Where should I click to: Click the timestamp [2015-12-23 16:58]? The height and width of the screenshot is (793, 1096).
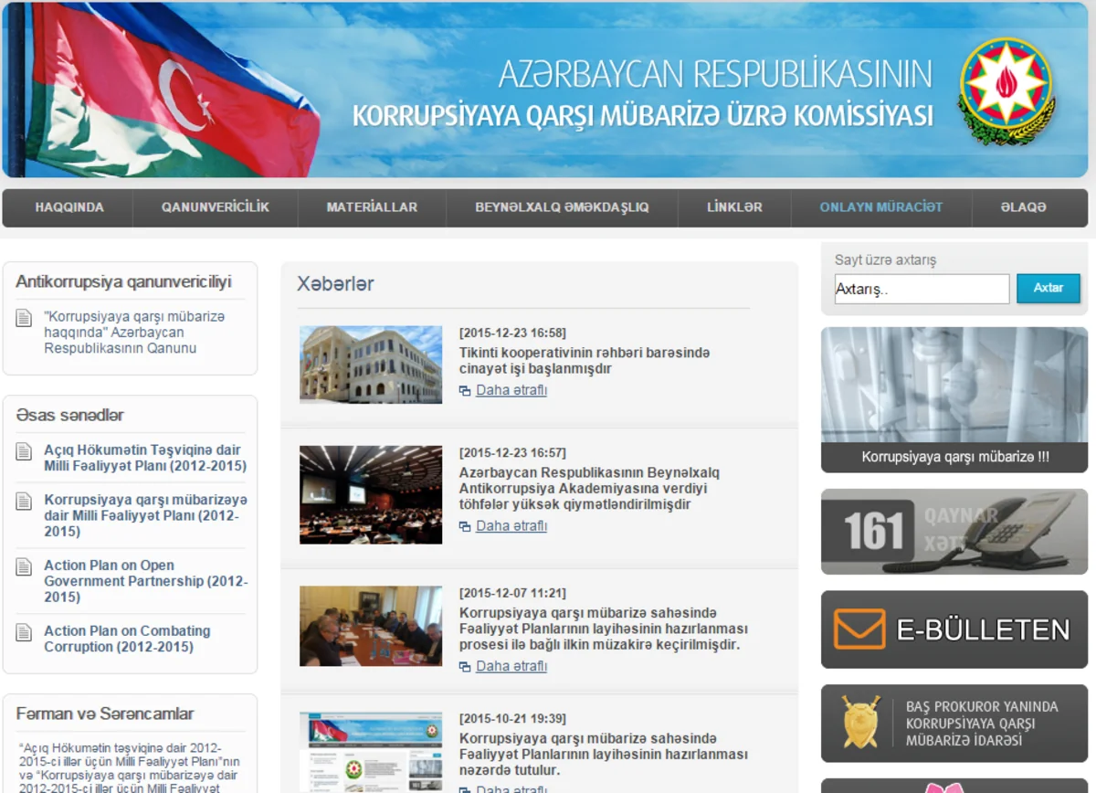click(512, 333)
